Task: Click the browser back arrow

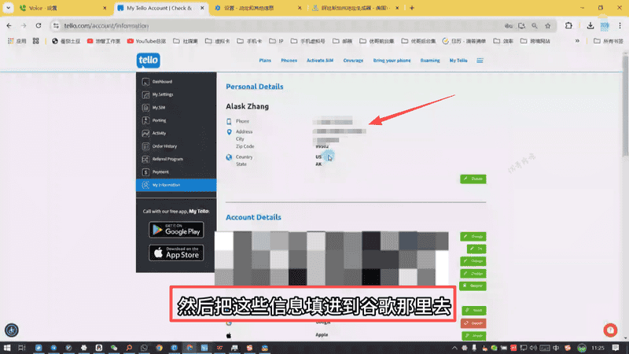Action: tap(9, 26)
